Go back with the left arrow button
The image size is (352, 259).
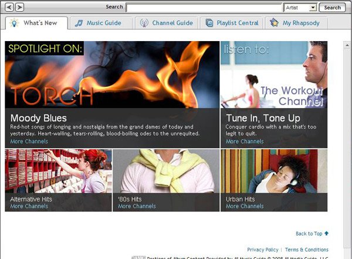tap(9, 8)
